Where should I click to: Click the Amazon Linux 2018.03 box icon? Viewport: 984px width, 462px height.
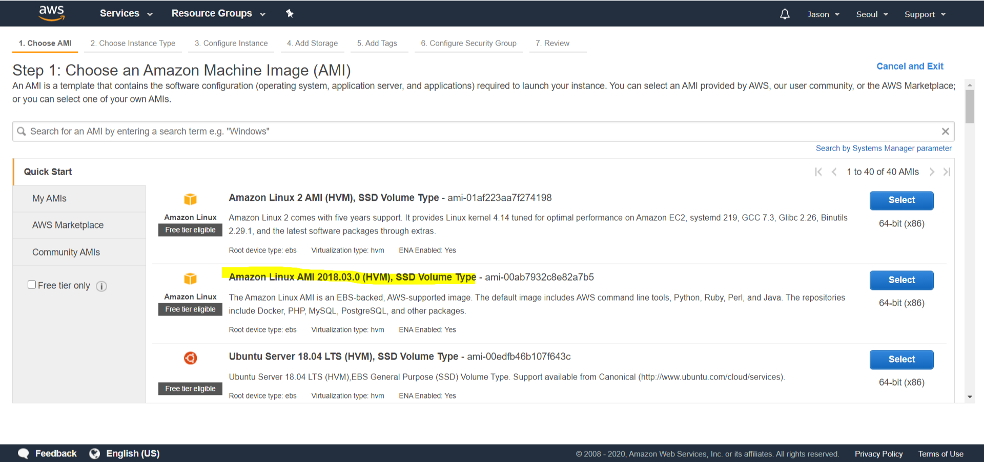(x=190, y=278)
